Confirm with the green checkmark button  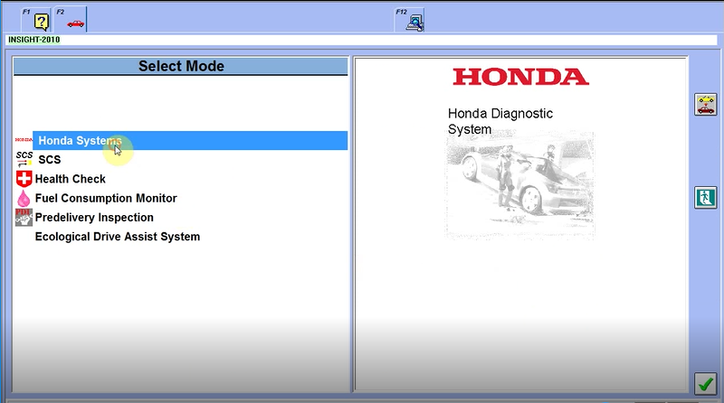(705, 384)
